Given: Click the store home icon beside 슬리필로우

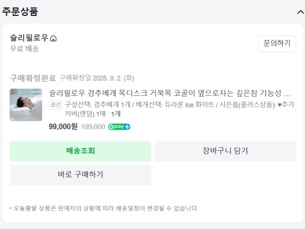Looking at the screenshot, I should (53, 38).
